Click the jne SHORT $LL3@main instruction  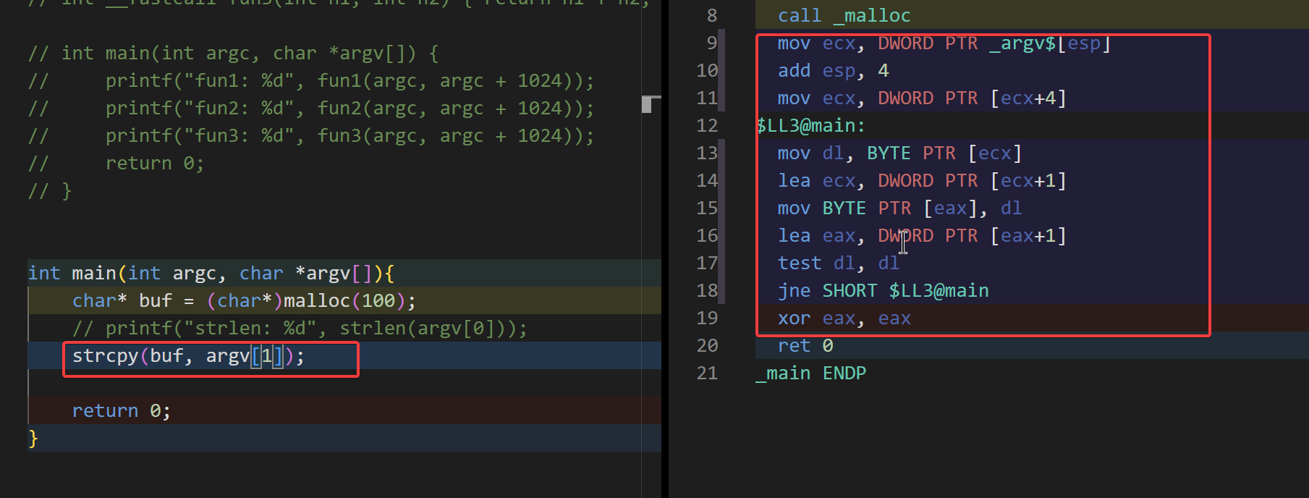[883, 291]
